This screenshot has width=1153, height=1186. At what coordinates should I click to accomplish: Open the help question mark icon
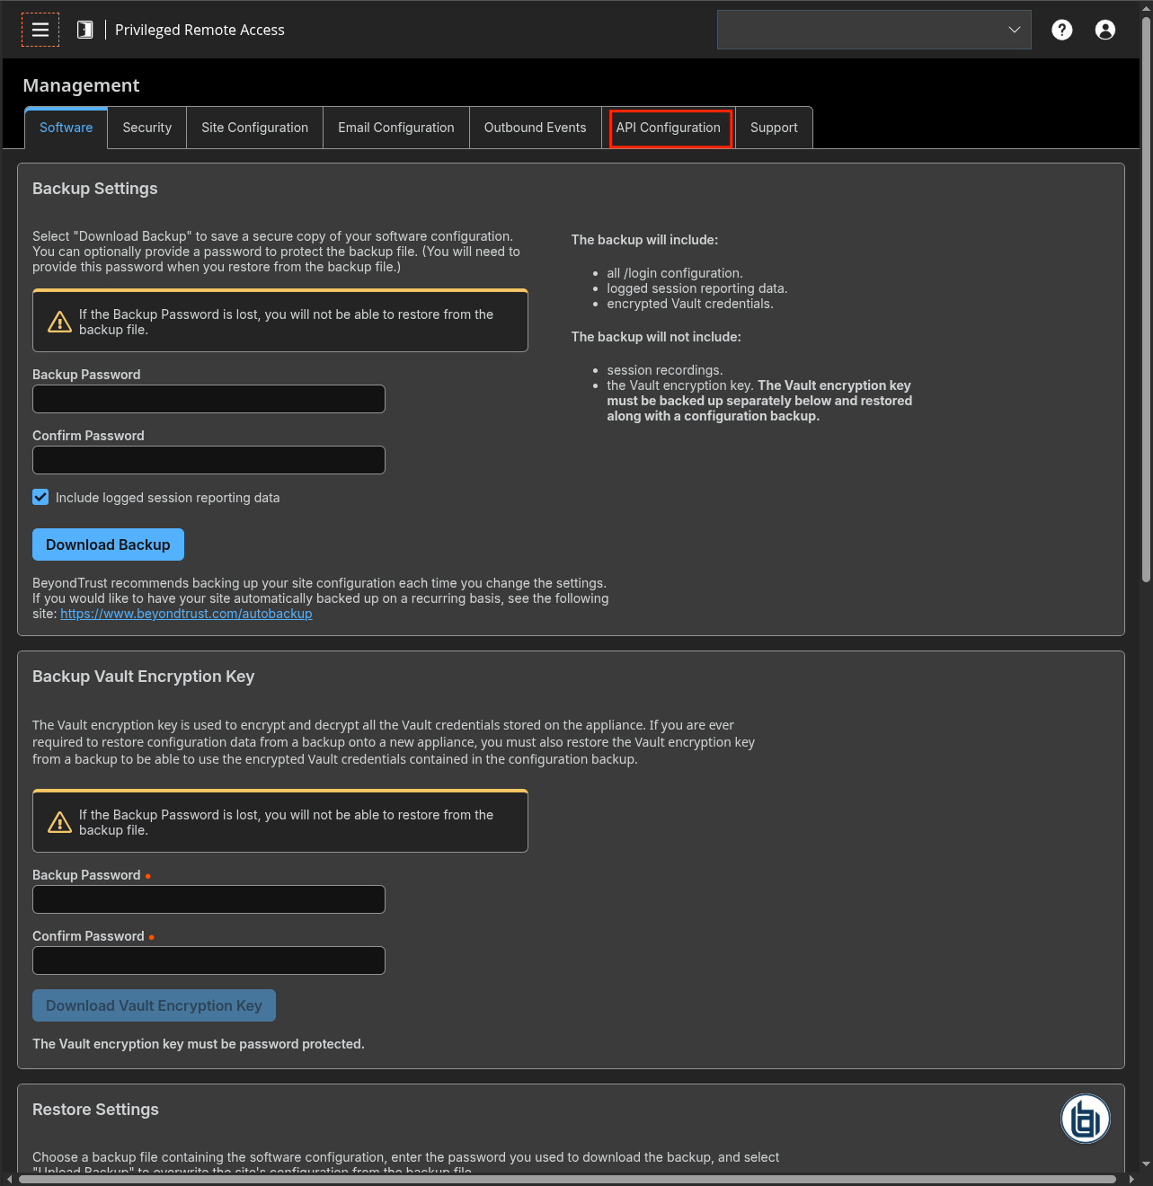click(1061, 30)
